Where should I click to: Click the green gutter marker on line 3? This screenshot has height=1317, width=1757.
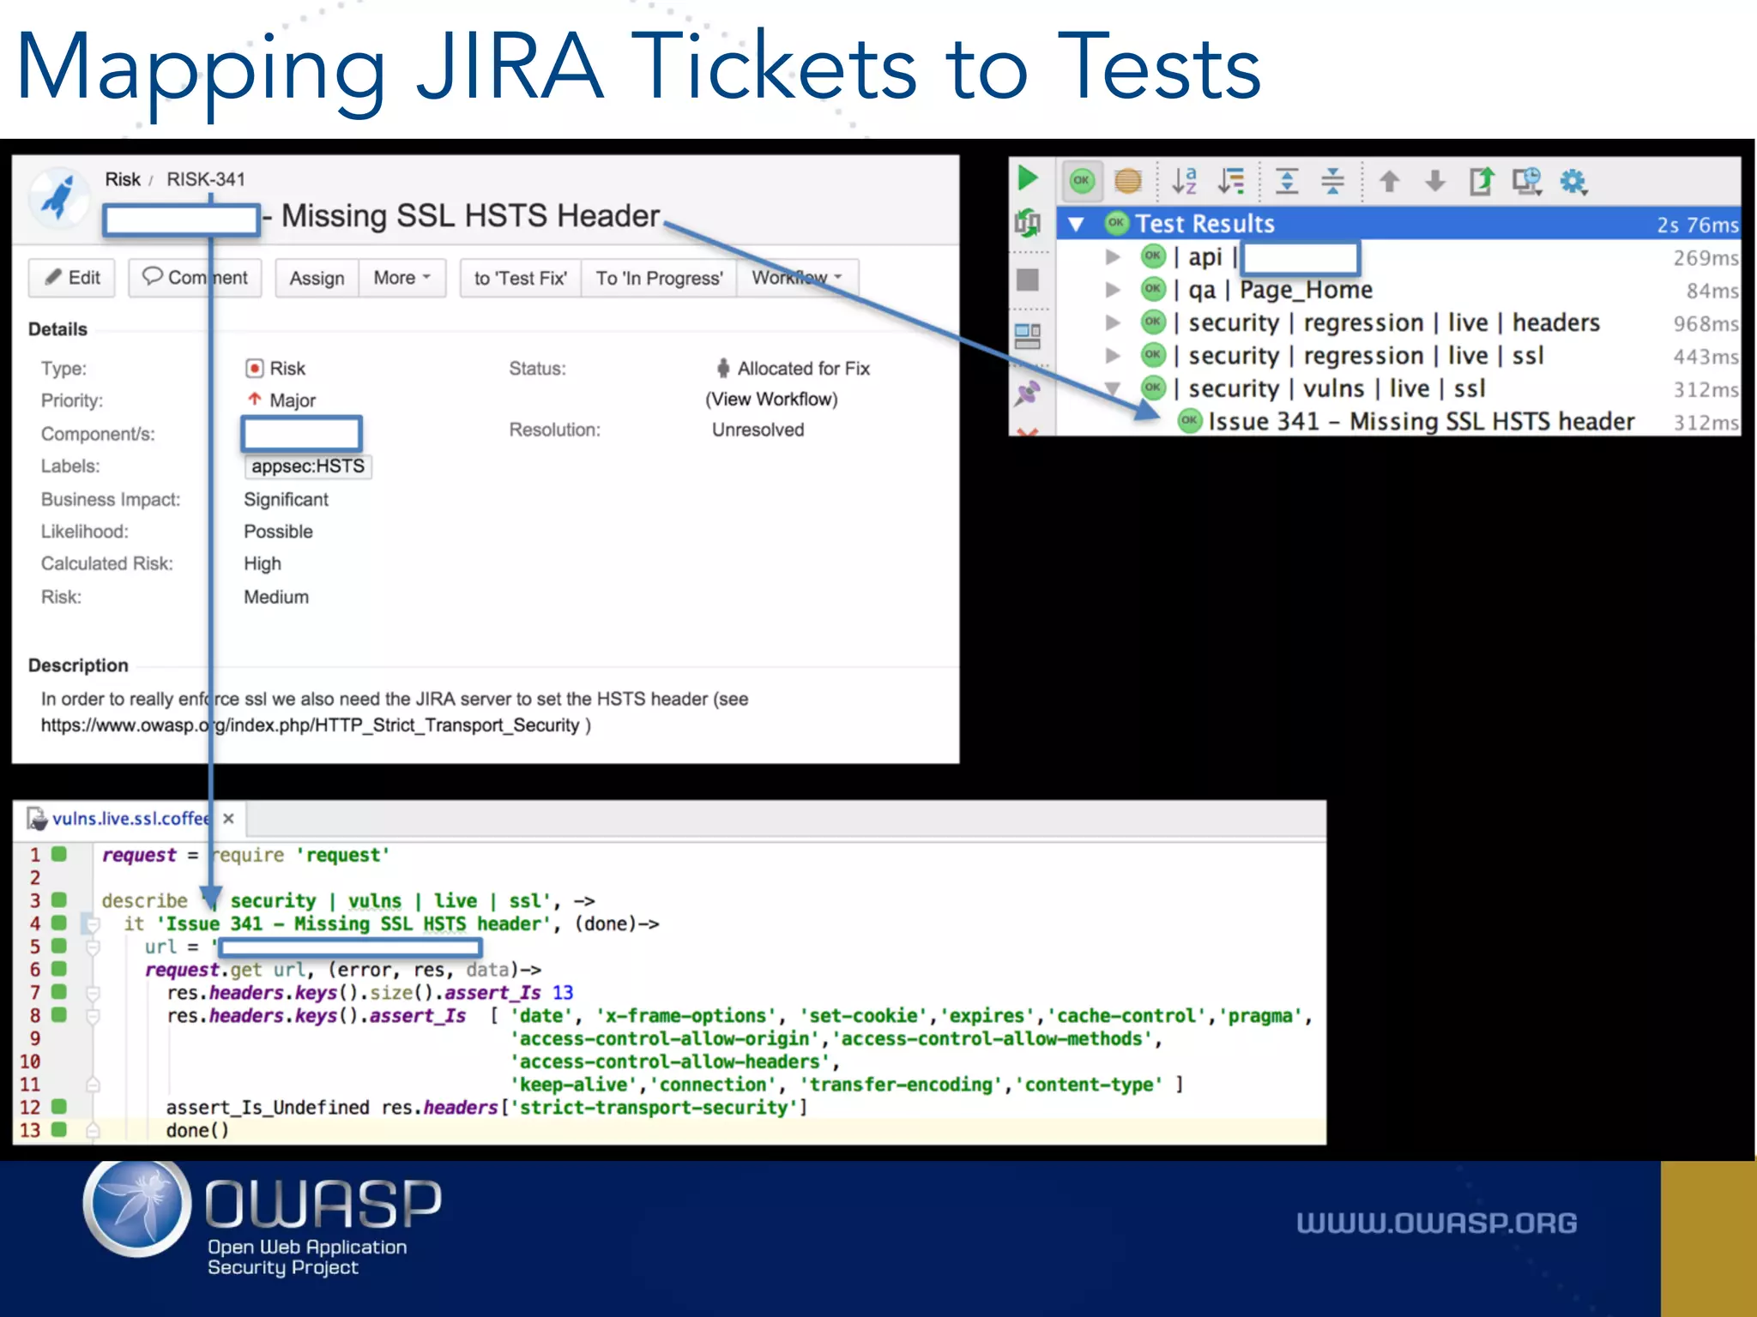point(59,899)
